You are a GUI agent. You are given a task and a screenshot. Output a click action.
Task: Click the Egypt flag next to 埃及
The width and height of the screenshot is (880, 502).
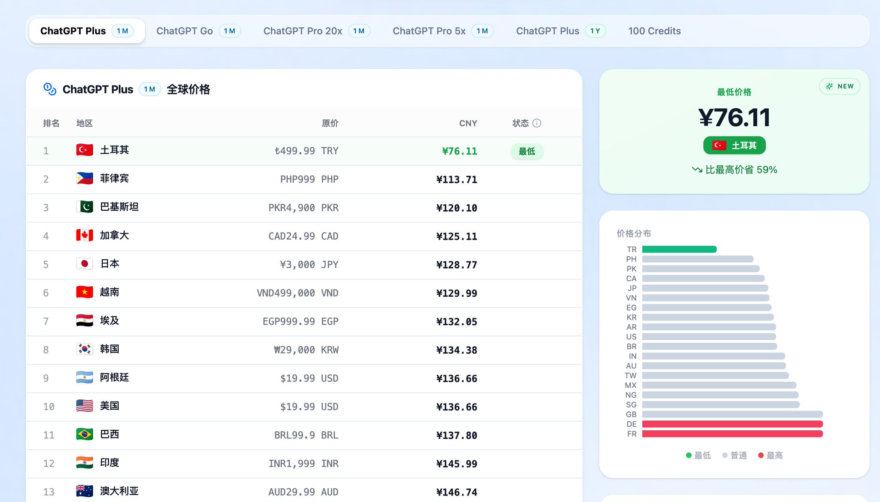pos(85,320)
